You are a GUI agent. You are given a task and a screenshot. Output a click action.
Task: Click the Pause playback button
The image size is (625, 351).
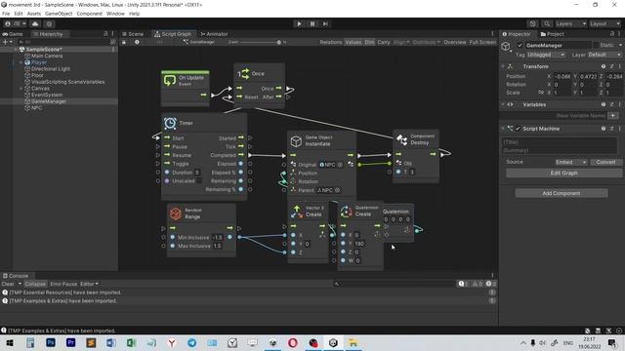312,23
